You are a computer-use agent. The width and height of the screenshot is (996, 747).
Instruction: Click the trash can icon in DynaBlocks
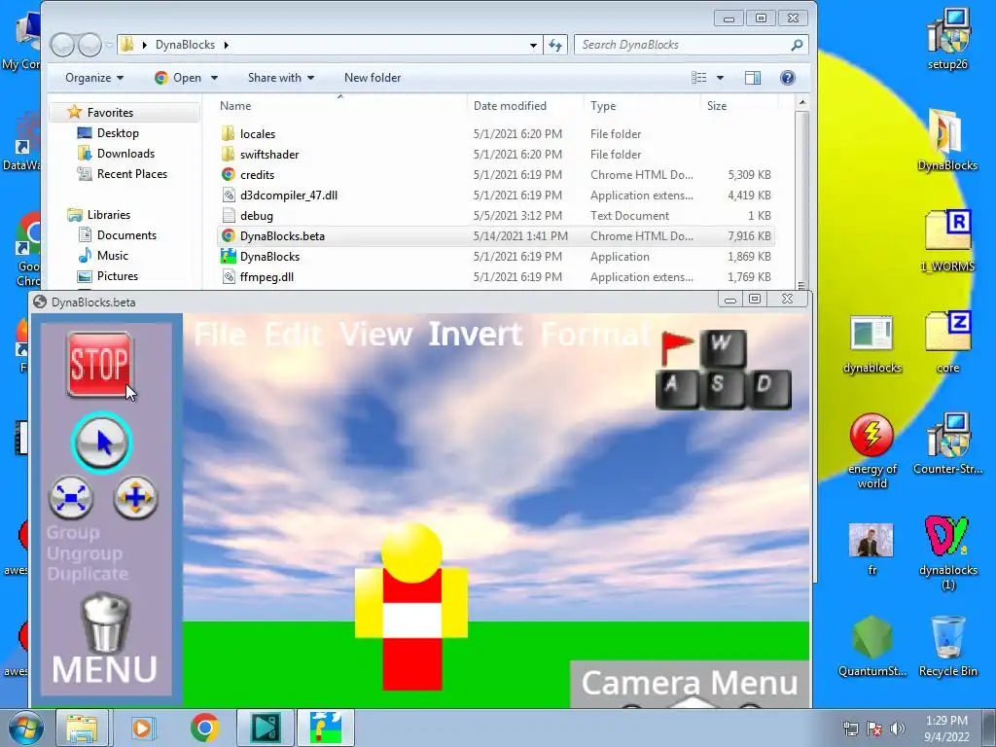tap(105, 622)
